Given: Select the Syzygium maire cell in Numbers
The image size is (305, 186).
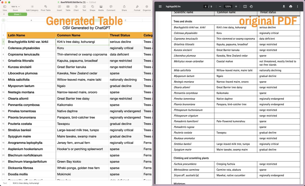Looking at the screenshot, I should pyautogui.click(x=31, y=136).
